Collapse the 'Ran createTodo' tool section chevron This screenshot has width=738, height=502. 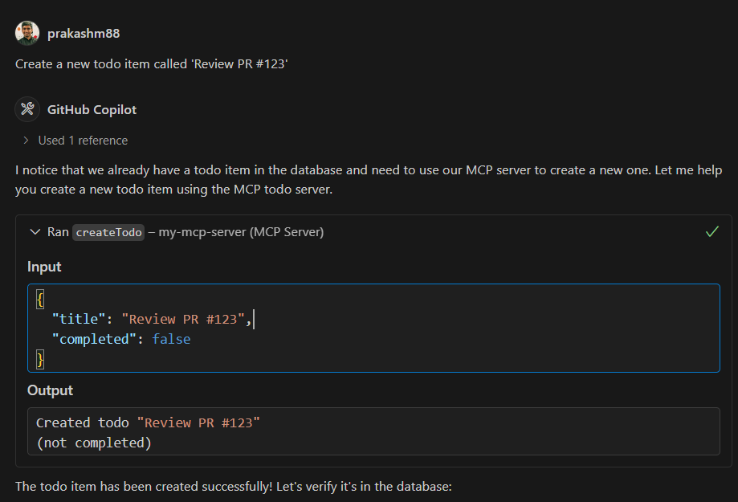pos(35,232)
